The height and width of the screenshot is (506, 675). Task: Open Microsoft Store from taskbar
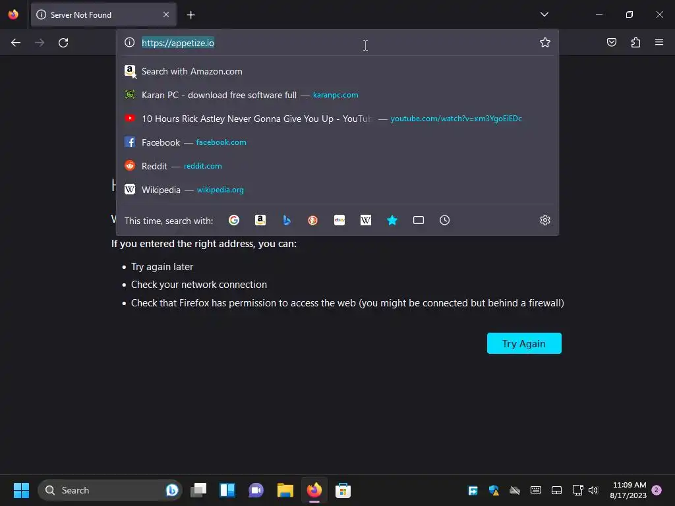click(x=343, y=490)
